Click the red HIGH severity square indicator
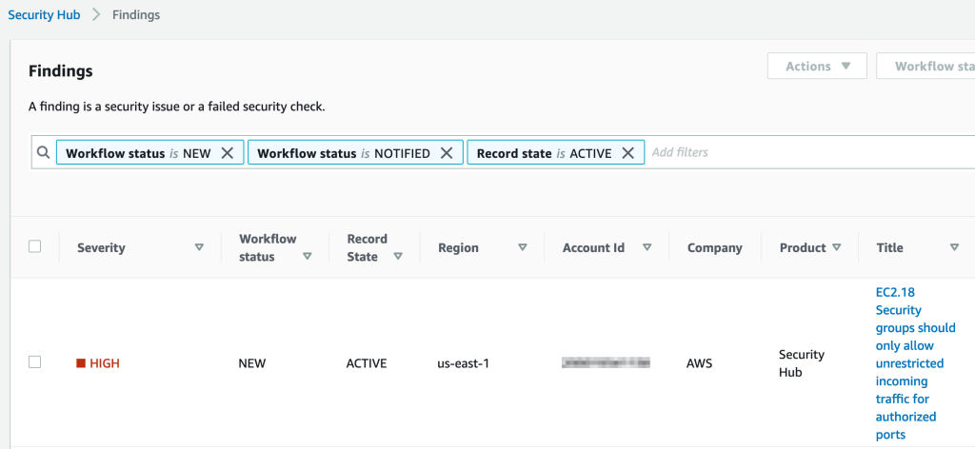The height and width of the screenshot is (449, 975). click(x=81, y=363)
